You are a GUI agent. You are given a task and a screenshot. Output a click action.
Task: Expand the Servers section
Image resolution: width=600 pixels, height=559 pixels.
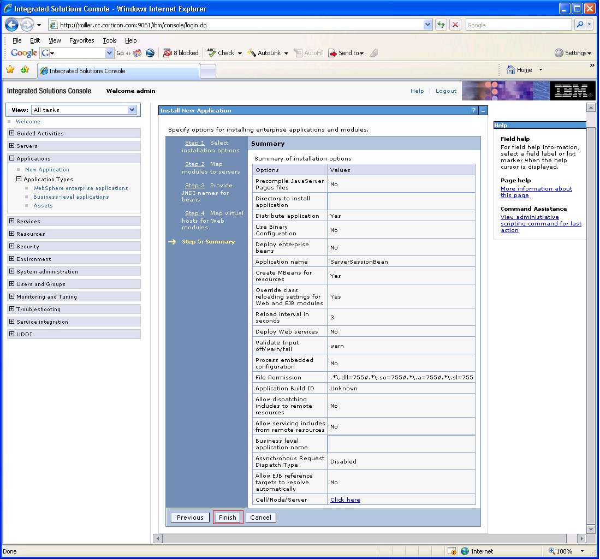(12, 146)
